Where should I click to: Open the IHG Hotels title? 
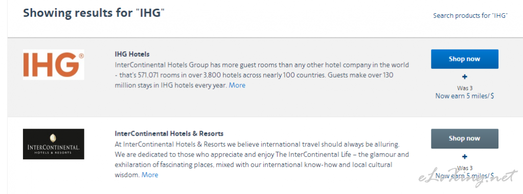[x=132, y=54]
